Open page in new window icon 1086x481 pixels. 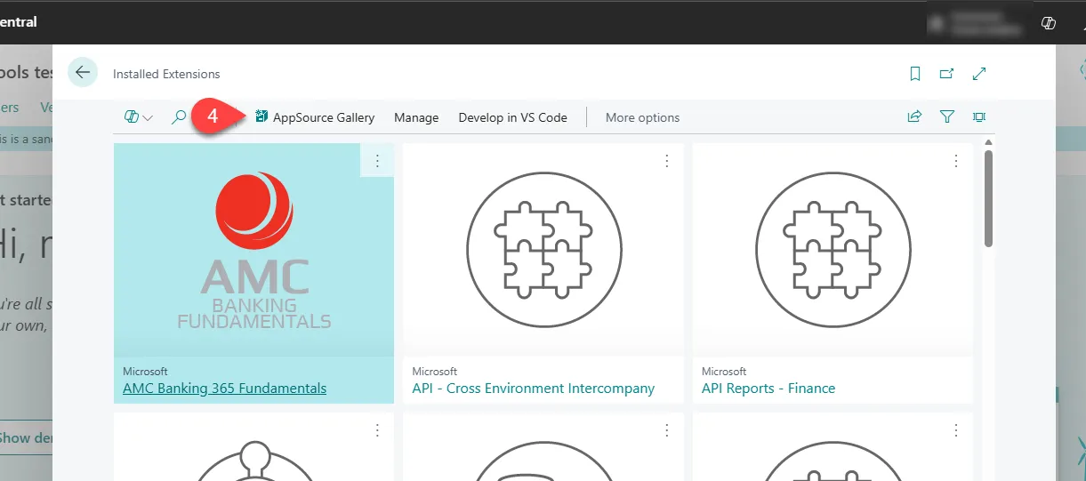[947, 74]
